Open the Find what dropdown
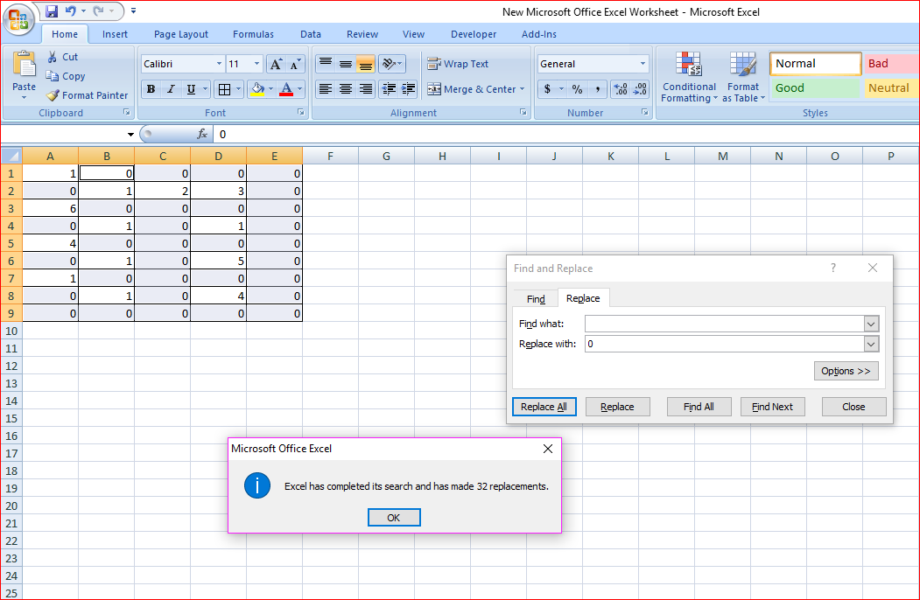 [871, 324]
